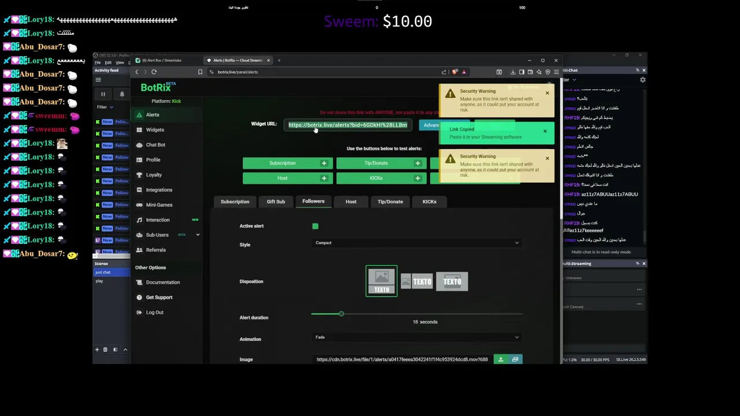Viewport: 740px width, 416px height.
Task: Expand the Sub-Users submenu chevron
Action: click(198, 235)
